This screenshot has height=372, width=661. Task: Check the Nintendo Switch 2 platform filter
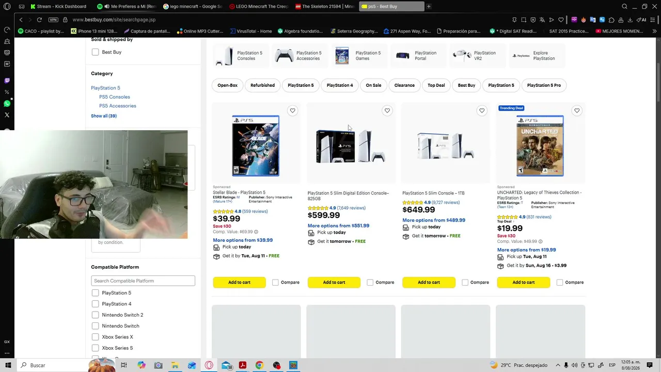pyautogui.click(x=95, y=315)
